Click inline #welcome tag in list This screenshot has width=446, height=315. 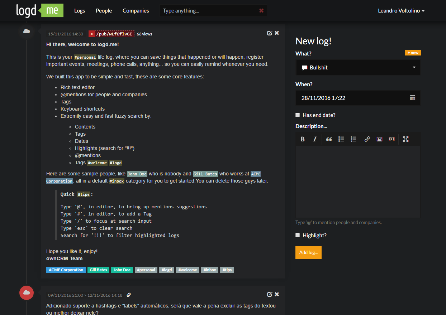coord(97,163)
